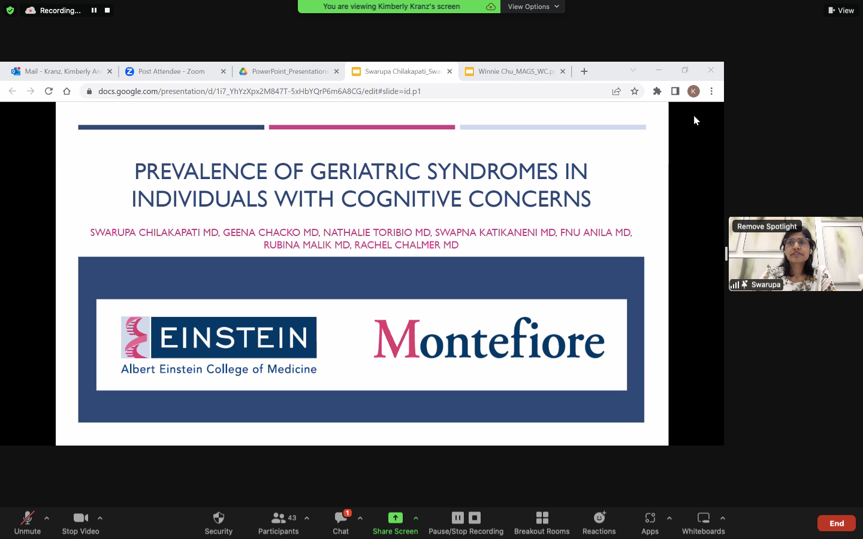Click the cloud icon beside the viewing banner
Viewport: 863px width, 539px height.
coord(491,7)
